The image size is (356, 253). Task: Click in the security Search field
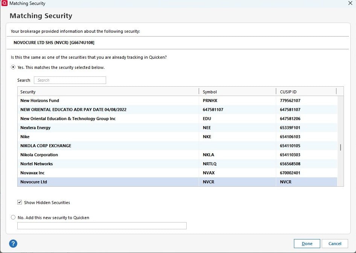[70, 80]
